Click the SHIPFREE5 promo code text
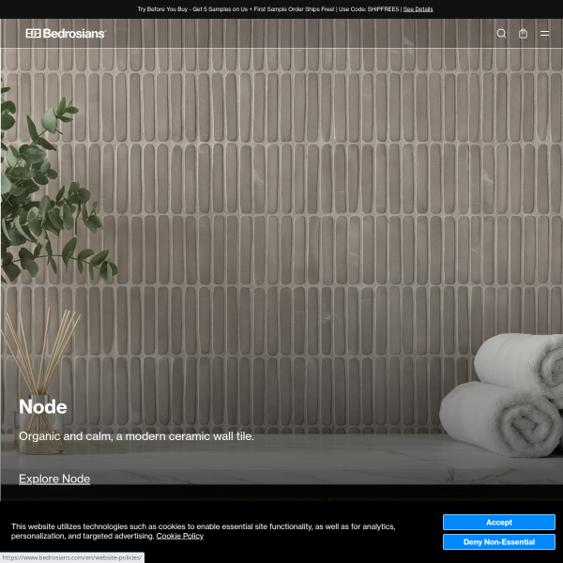The image size is (563, 563). (x=383, y=8)
